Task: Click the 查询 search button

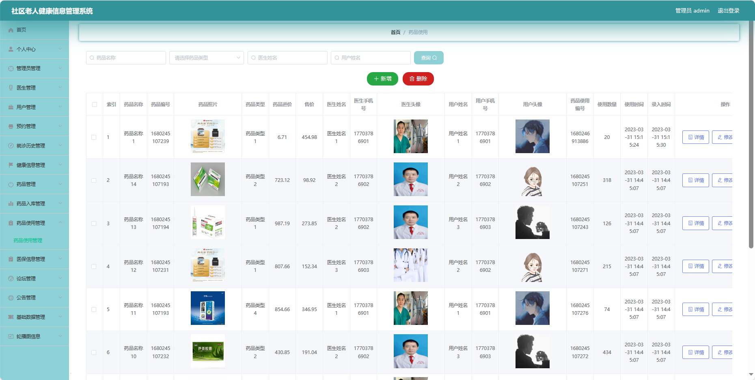Action: point(429,58)
